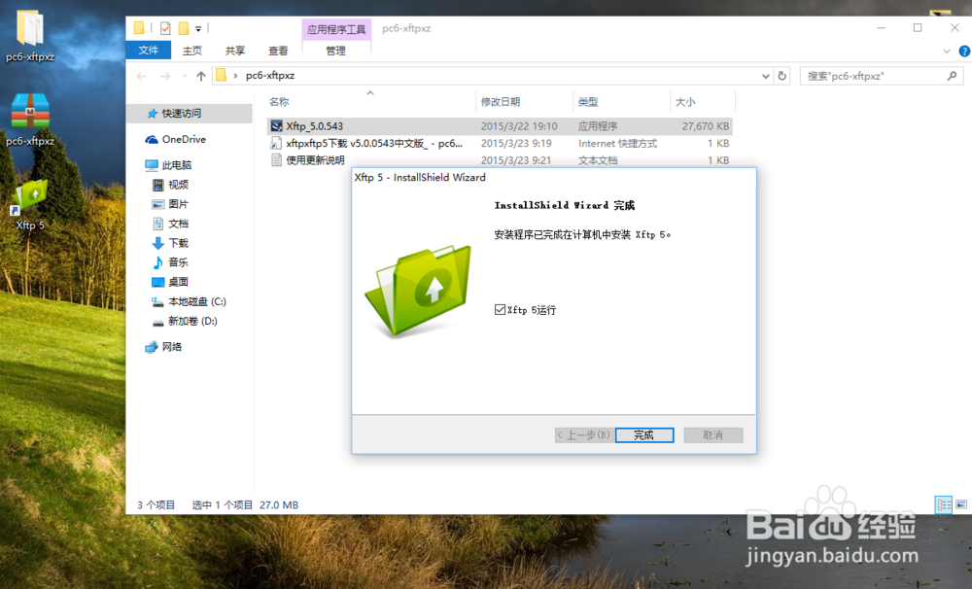Open OneDrive in the navigation pane

[175, 140]
